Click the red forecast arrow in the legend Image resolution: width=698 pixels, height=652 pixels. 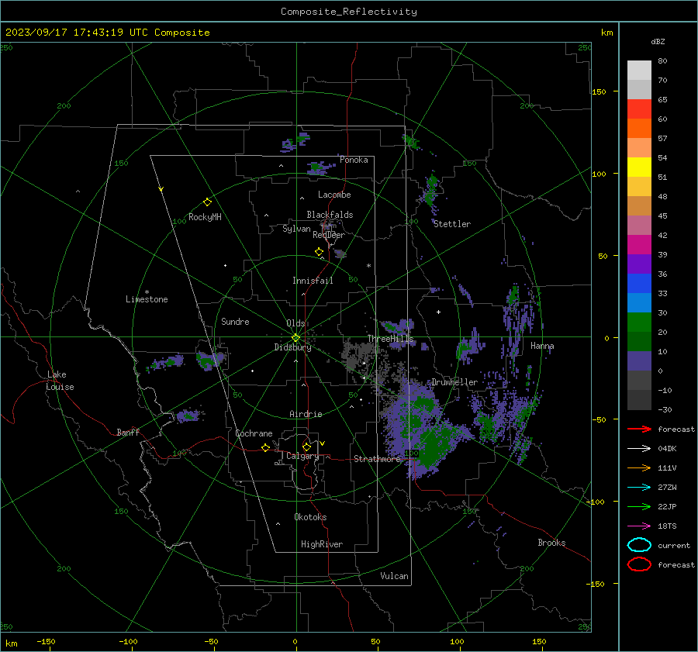pos(639,429)
